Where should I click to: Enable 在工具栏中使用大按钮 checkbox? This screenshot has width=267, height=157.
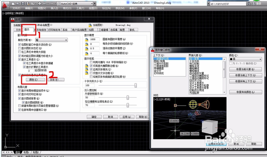click(19, 52)
